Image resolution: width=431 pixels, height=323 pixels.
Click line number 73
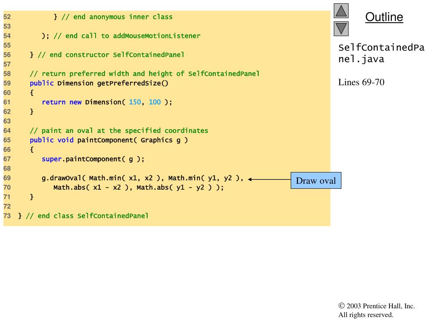coord(7,216)
